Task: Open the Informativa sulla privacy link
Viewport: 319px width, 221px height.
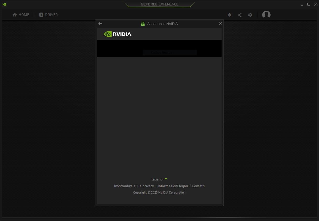Action: [134, 186]
